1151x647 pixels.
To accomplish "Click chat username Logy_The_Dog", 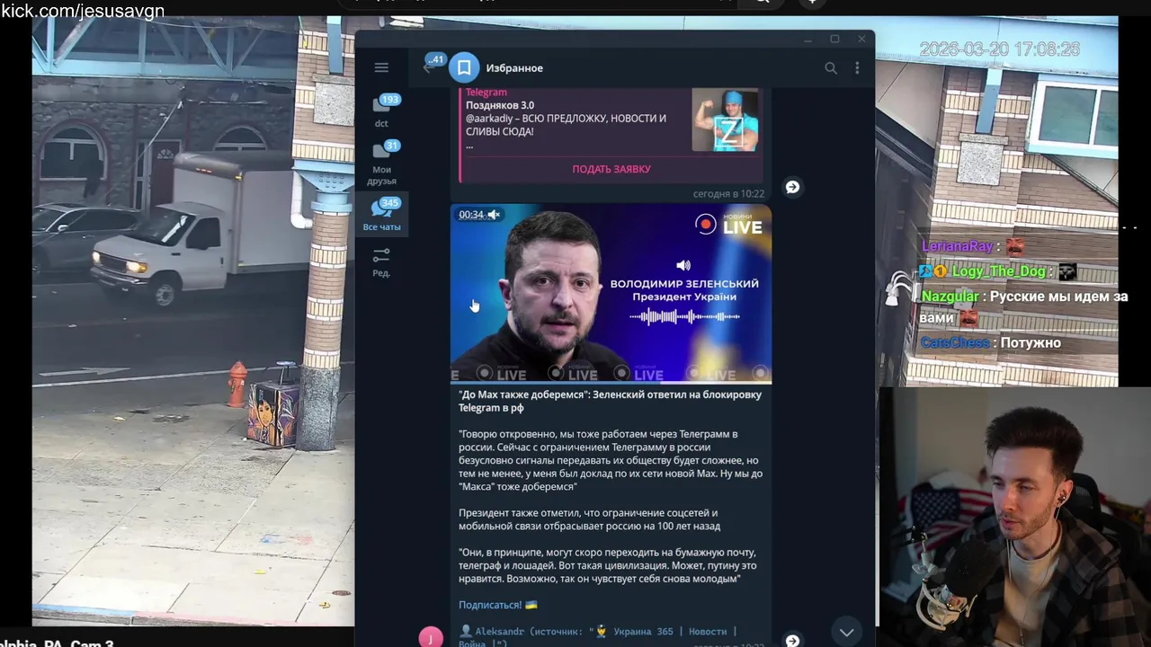I will (999, 271).
